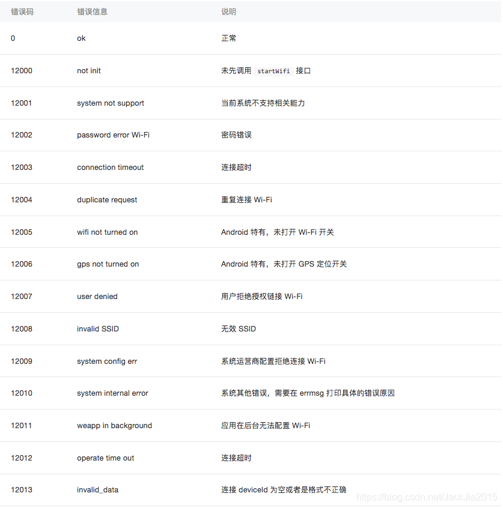Select 系统运营商配置拒绝连接 Wi-Fi description
Viewport: 503px width, 508px height.
273,361
